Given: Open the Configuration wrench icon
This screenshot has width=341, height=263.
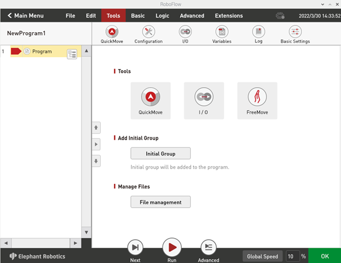Looking at the screenshot, I should tap(148, 33).
